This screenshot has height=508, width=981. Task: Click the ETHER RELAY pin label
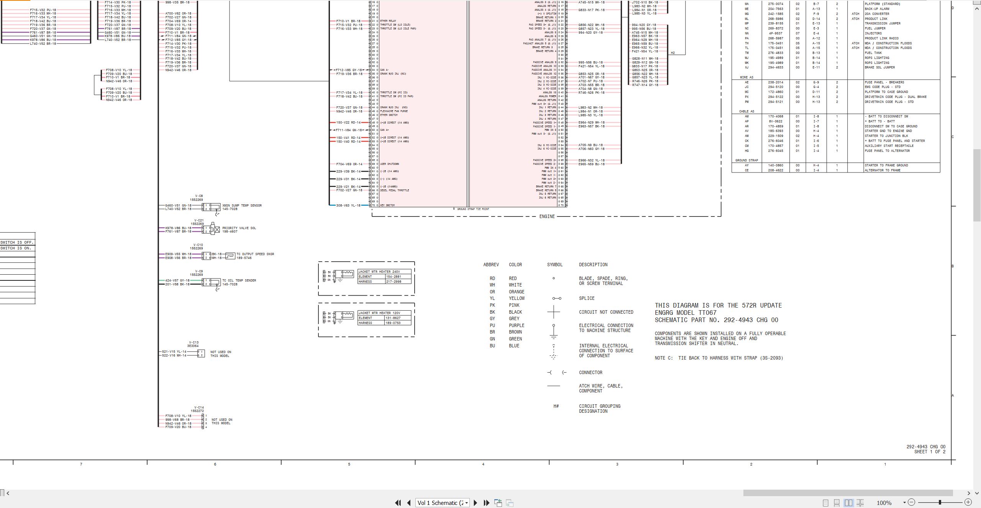point(388,21)
